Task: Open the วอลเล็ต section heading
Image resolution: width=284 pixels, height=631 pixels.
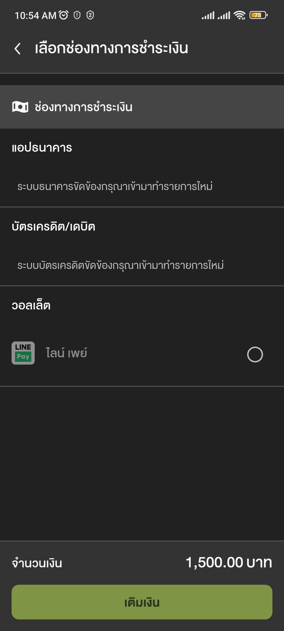Action: coord(31,305)
